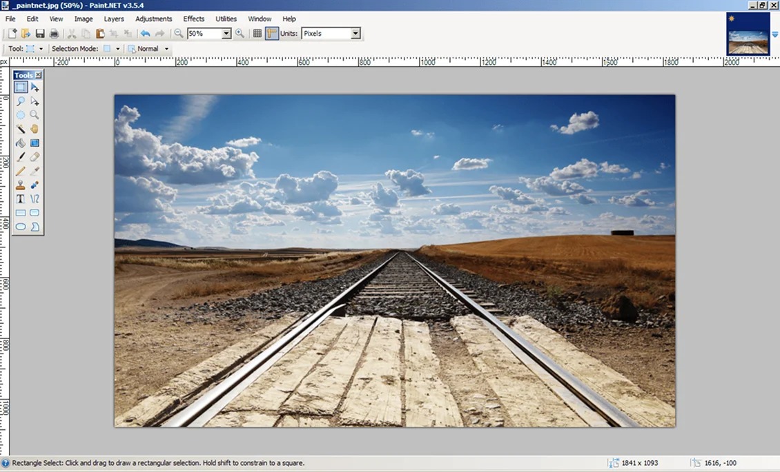Select the Rectangle shape tool
780x472 pixels.
coord(21,213)
